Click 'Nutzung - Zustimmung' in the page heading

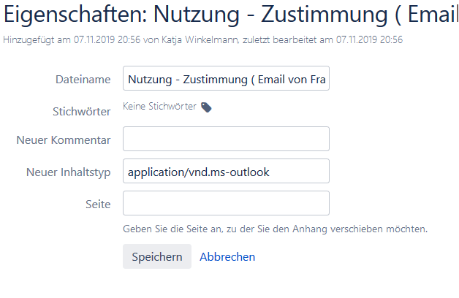(x=270, y=14)
